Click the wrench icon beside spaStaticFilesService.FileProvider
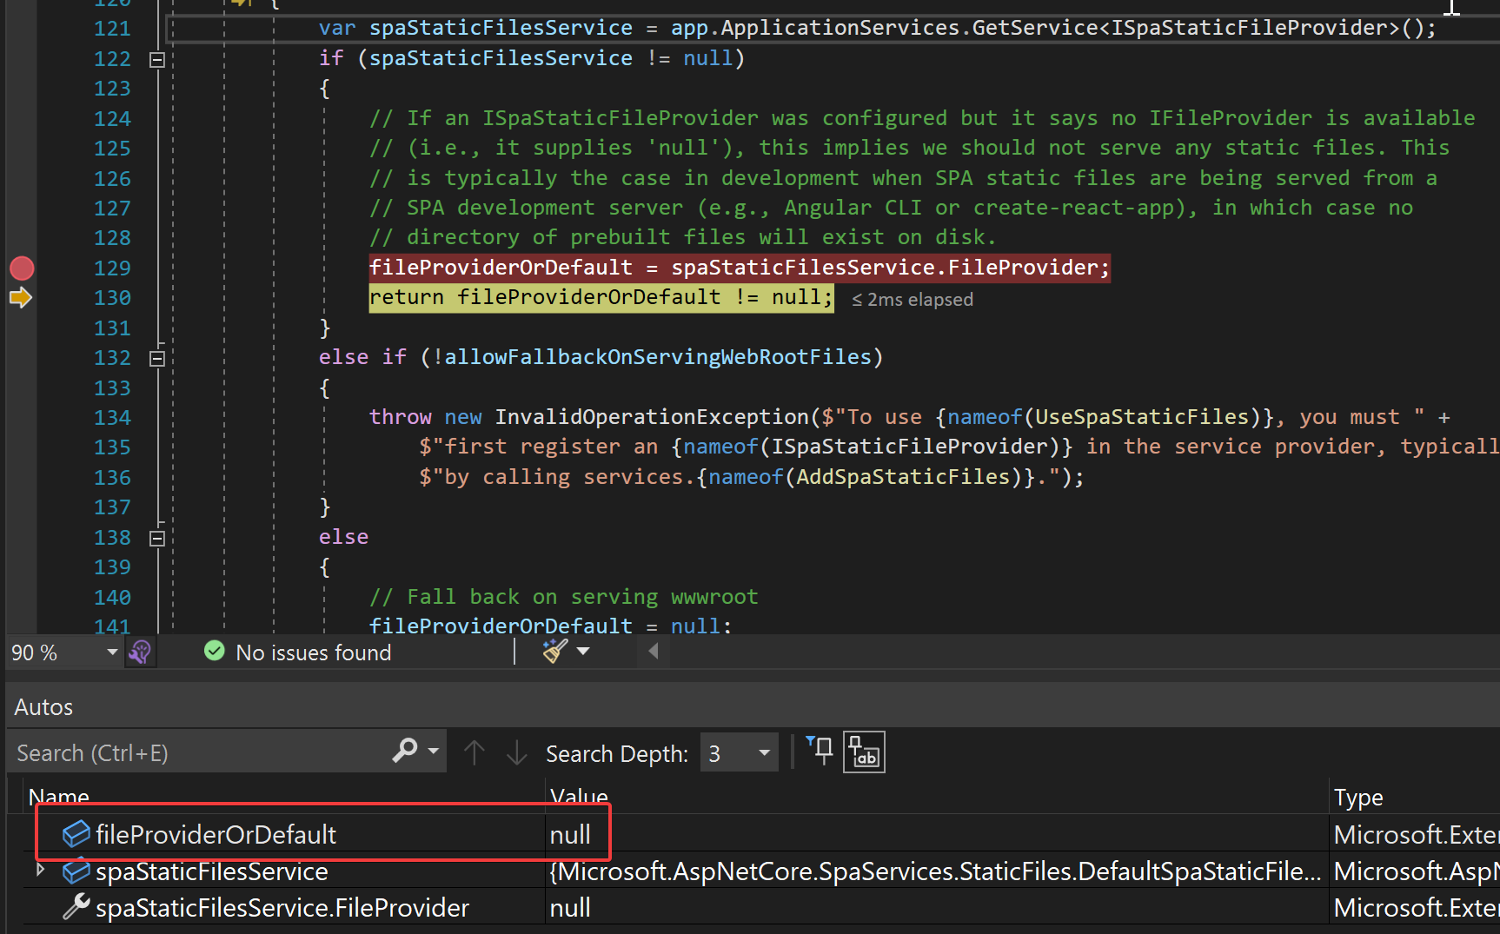 (76, 906)
